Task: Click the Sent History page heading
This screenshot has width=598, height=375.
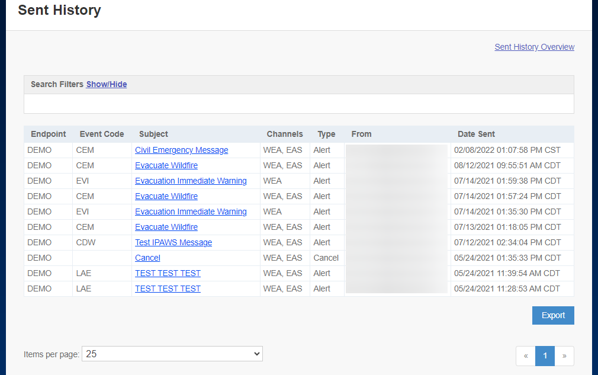Action: (59, 10)
